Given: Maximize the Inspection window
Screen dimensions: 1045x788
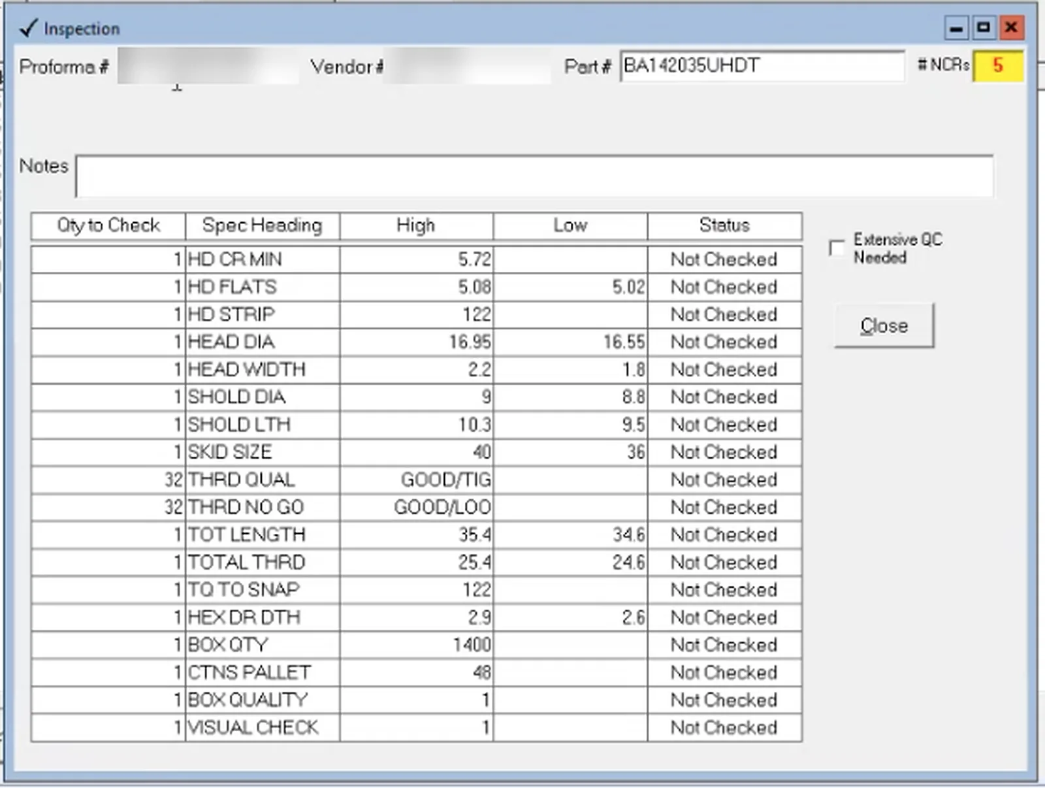Looking at the screenshot, I should (984, 28).
